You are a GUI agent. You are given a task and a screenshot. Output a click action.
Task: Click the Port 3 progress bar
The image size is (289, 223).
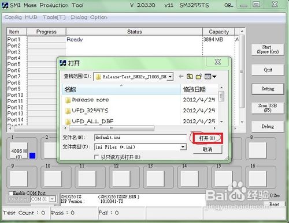(47, 52)
